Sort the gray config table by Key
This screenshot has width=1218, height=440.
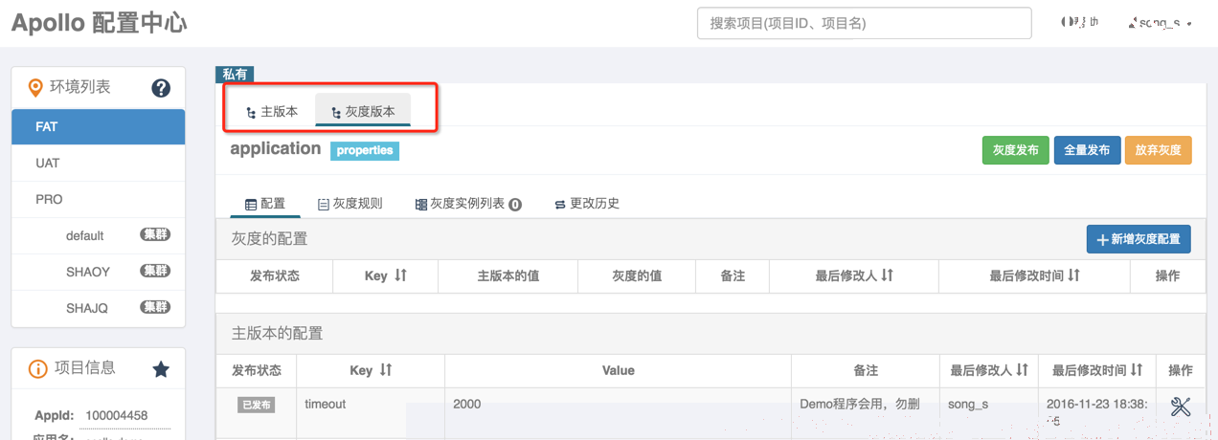click(x=400, y=275)
